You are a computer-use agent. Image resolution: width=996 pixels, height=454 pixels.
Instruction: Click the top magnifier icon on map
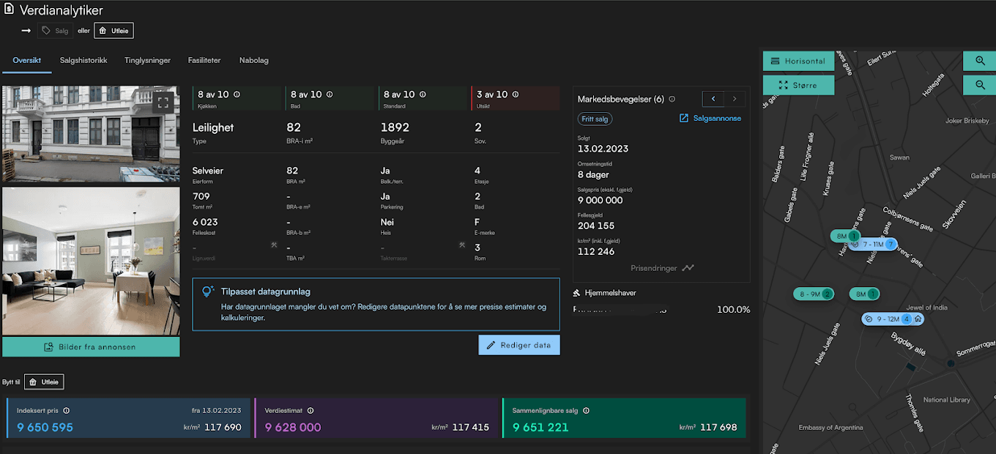click(x=980, y=61)
